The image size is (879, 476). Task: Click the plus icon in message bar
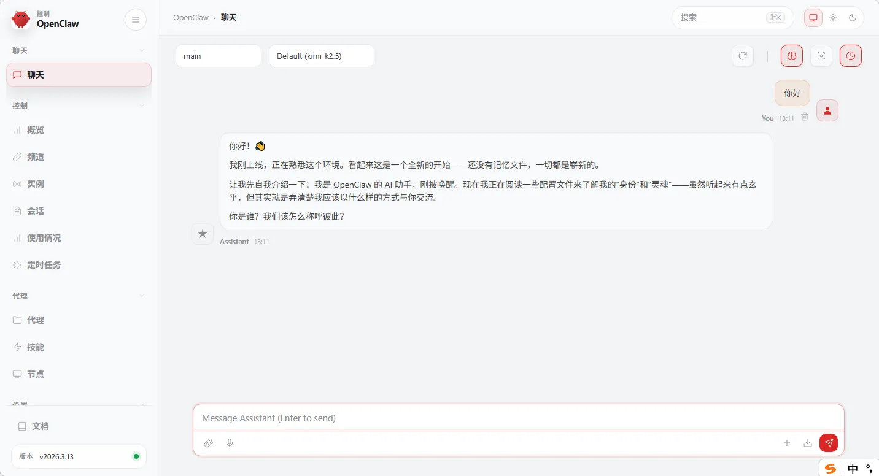(787, 443)
